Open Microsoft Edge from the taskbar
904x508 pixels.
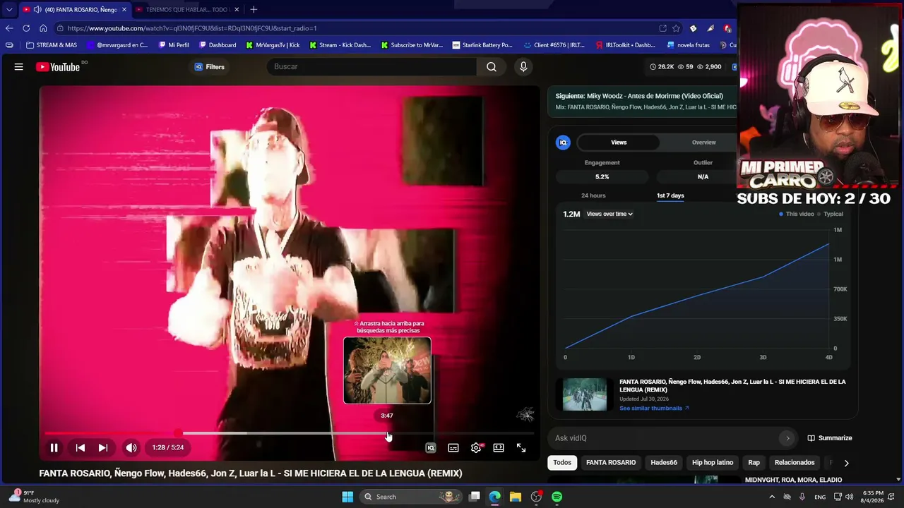coord(494,497)
